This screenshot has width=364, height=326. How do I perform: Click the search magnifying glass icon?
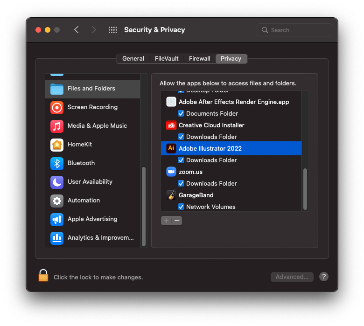(265, 30)
